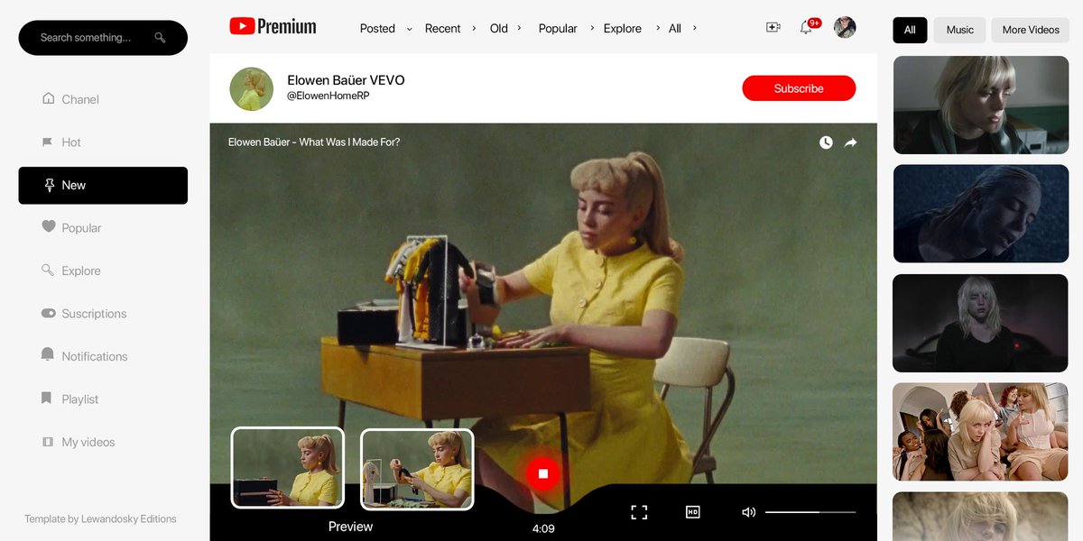
Task: Open recommended thumbnail with group of women
Action: pos(981,432)
